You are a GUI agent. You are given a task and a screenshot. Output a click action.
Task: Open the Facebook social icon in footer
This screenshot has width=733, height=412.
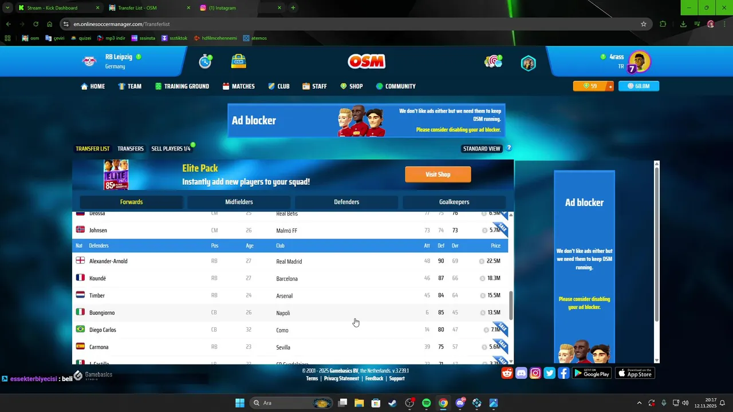(x=563, y=373)
